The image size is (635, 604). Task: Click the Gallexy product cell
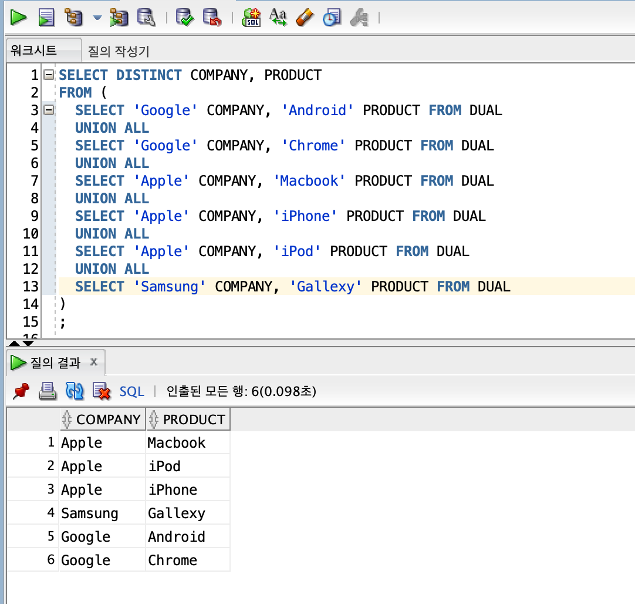pos(187,513)
